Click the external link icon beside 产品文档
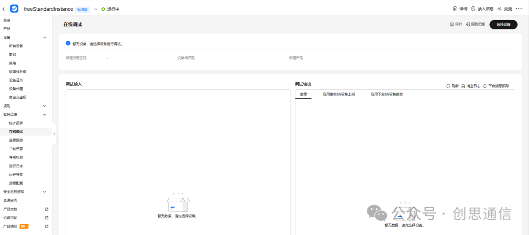Image resolution: width=529 pixels, height=235 pixels. pos(47,209)
